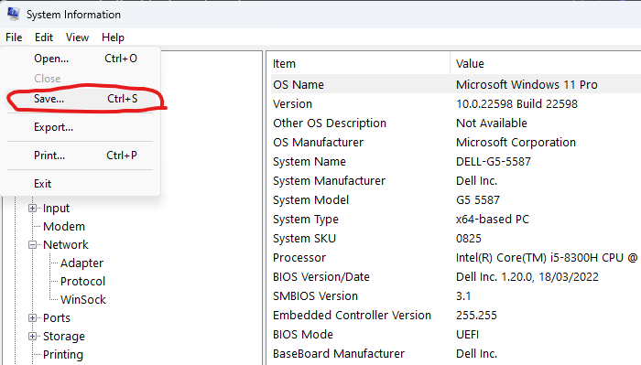641x365 pixels.
Task: Select Adapter under Network
Action: [81, 263]
